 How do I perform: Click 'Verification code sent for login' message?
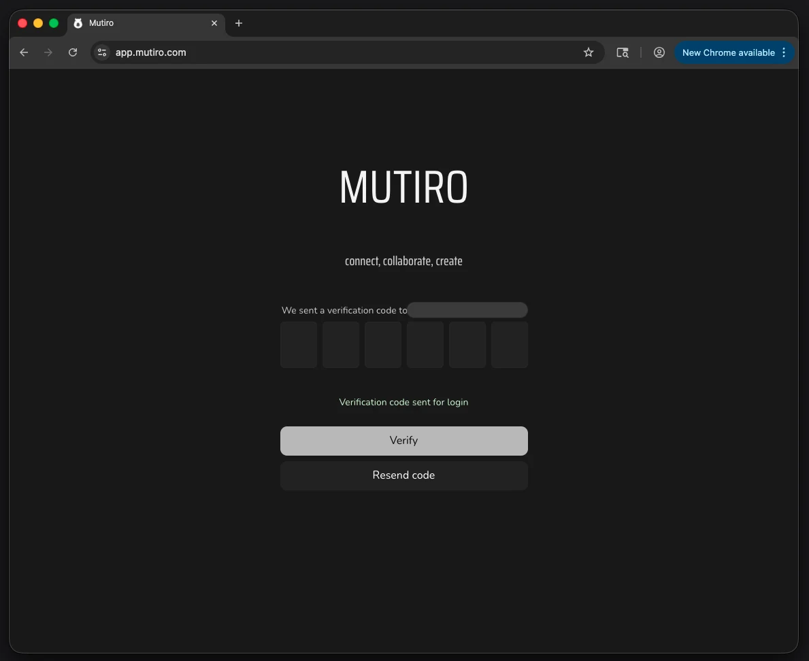tap(403, 402)
